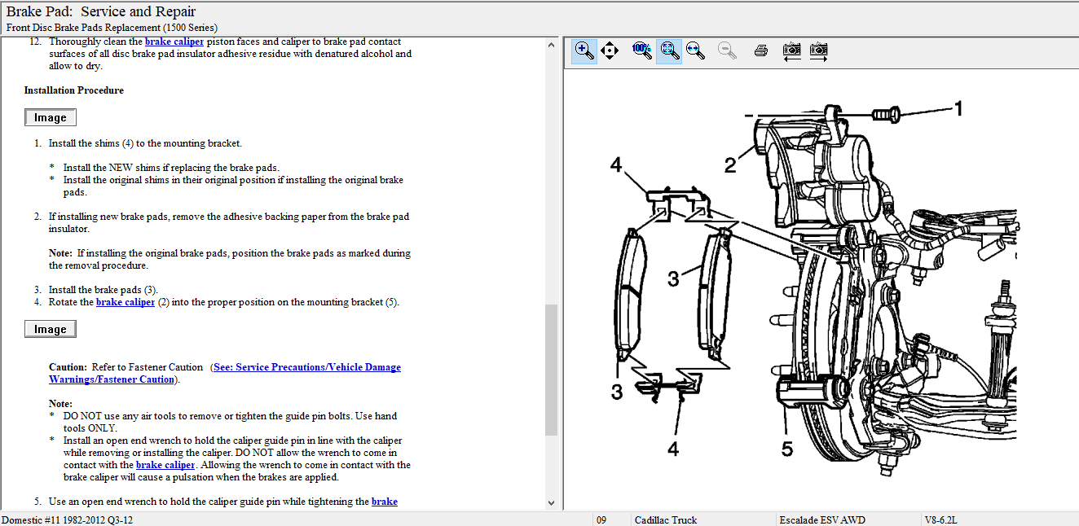Click brake caliper link in wrench note
Image resolution: width=1079 pixels, height=526 pixels.
click(x=165, y=465)
